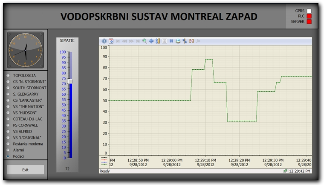324x185 pixels.
Task: Click the slider value readout 72
Action: pos(67,169)
